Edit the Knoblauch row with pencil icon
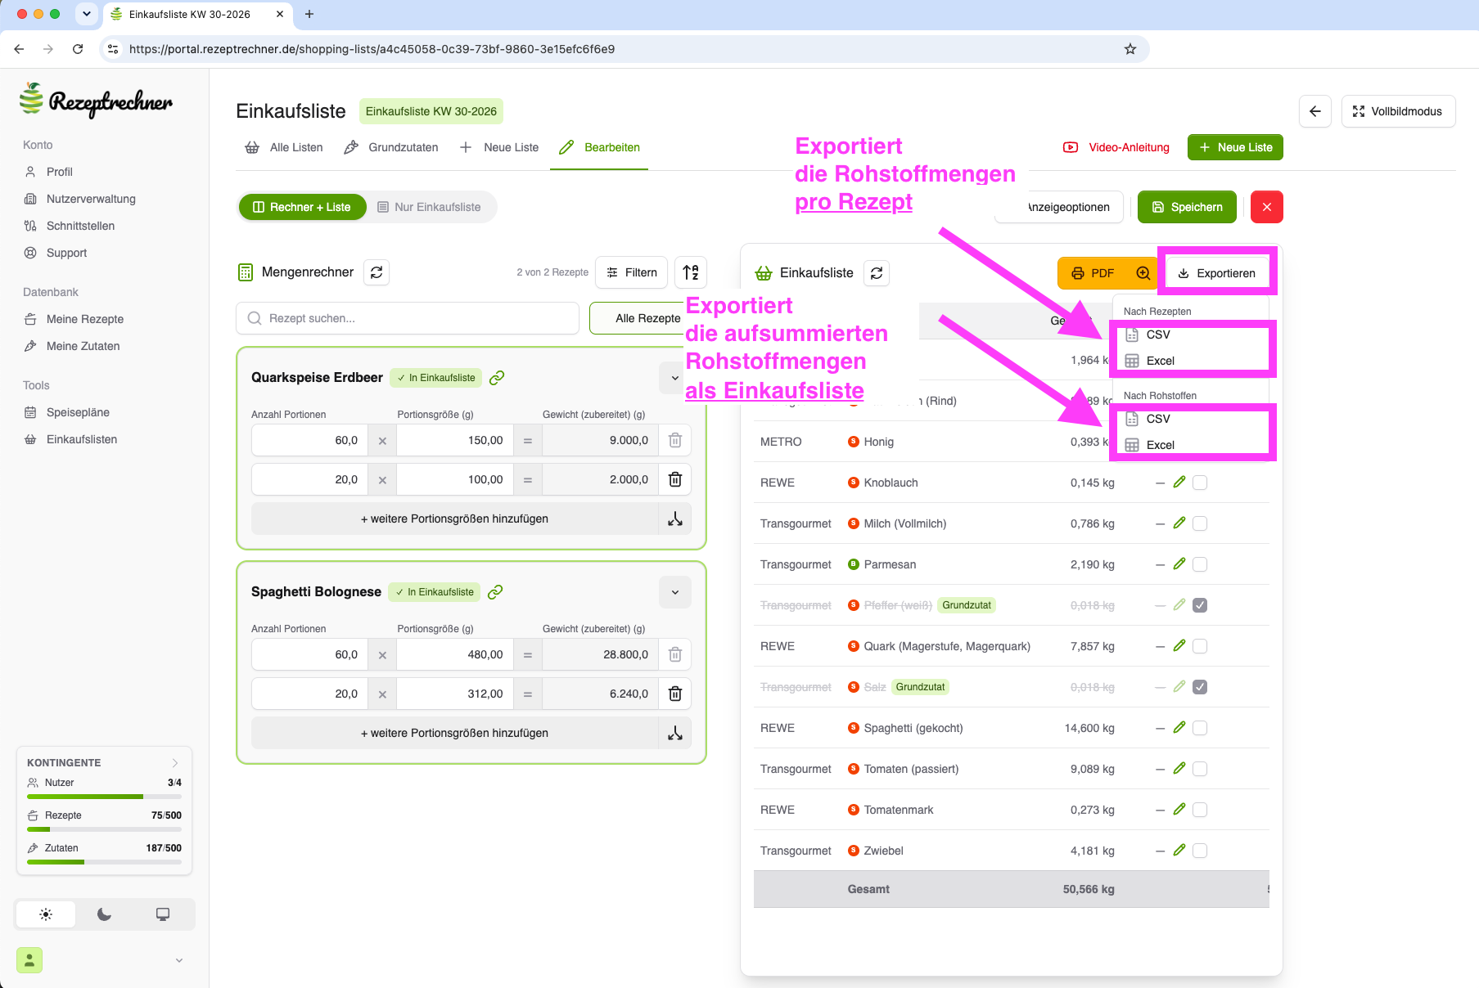This screenshot has height=988, width=1479. [x=1179, y=483]
